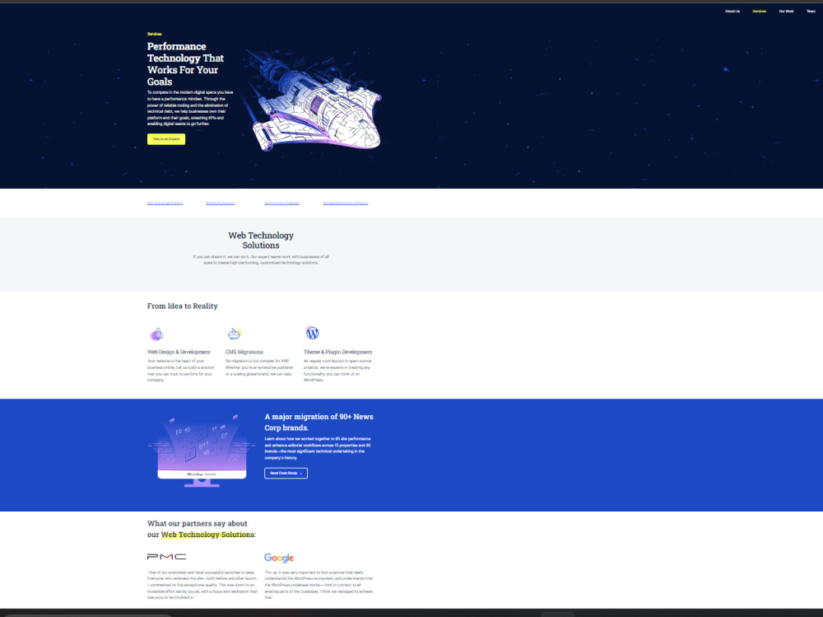Click the CMS Migrations ship icon
The width and height of the screenshot is (823, 617).
click(x=235, y=333)
